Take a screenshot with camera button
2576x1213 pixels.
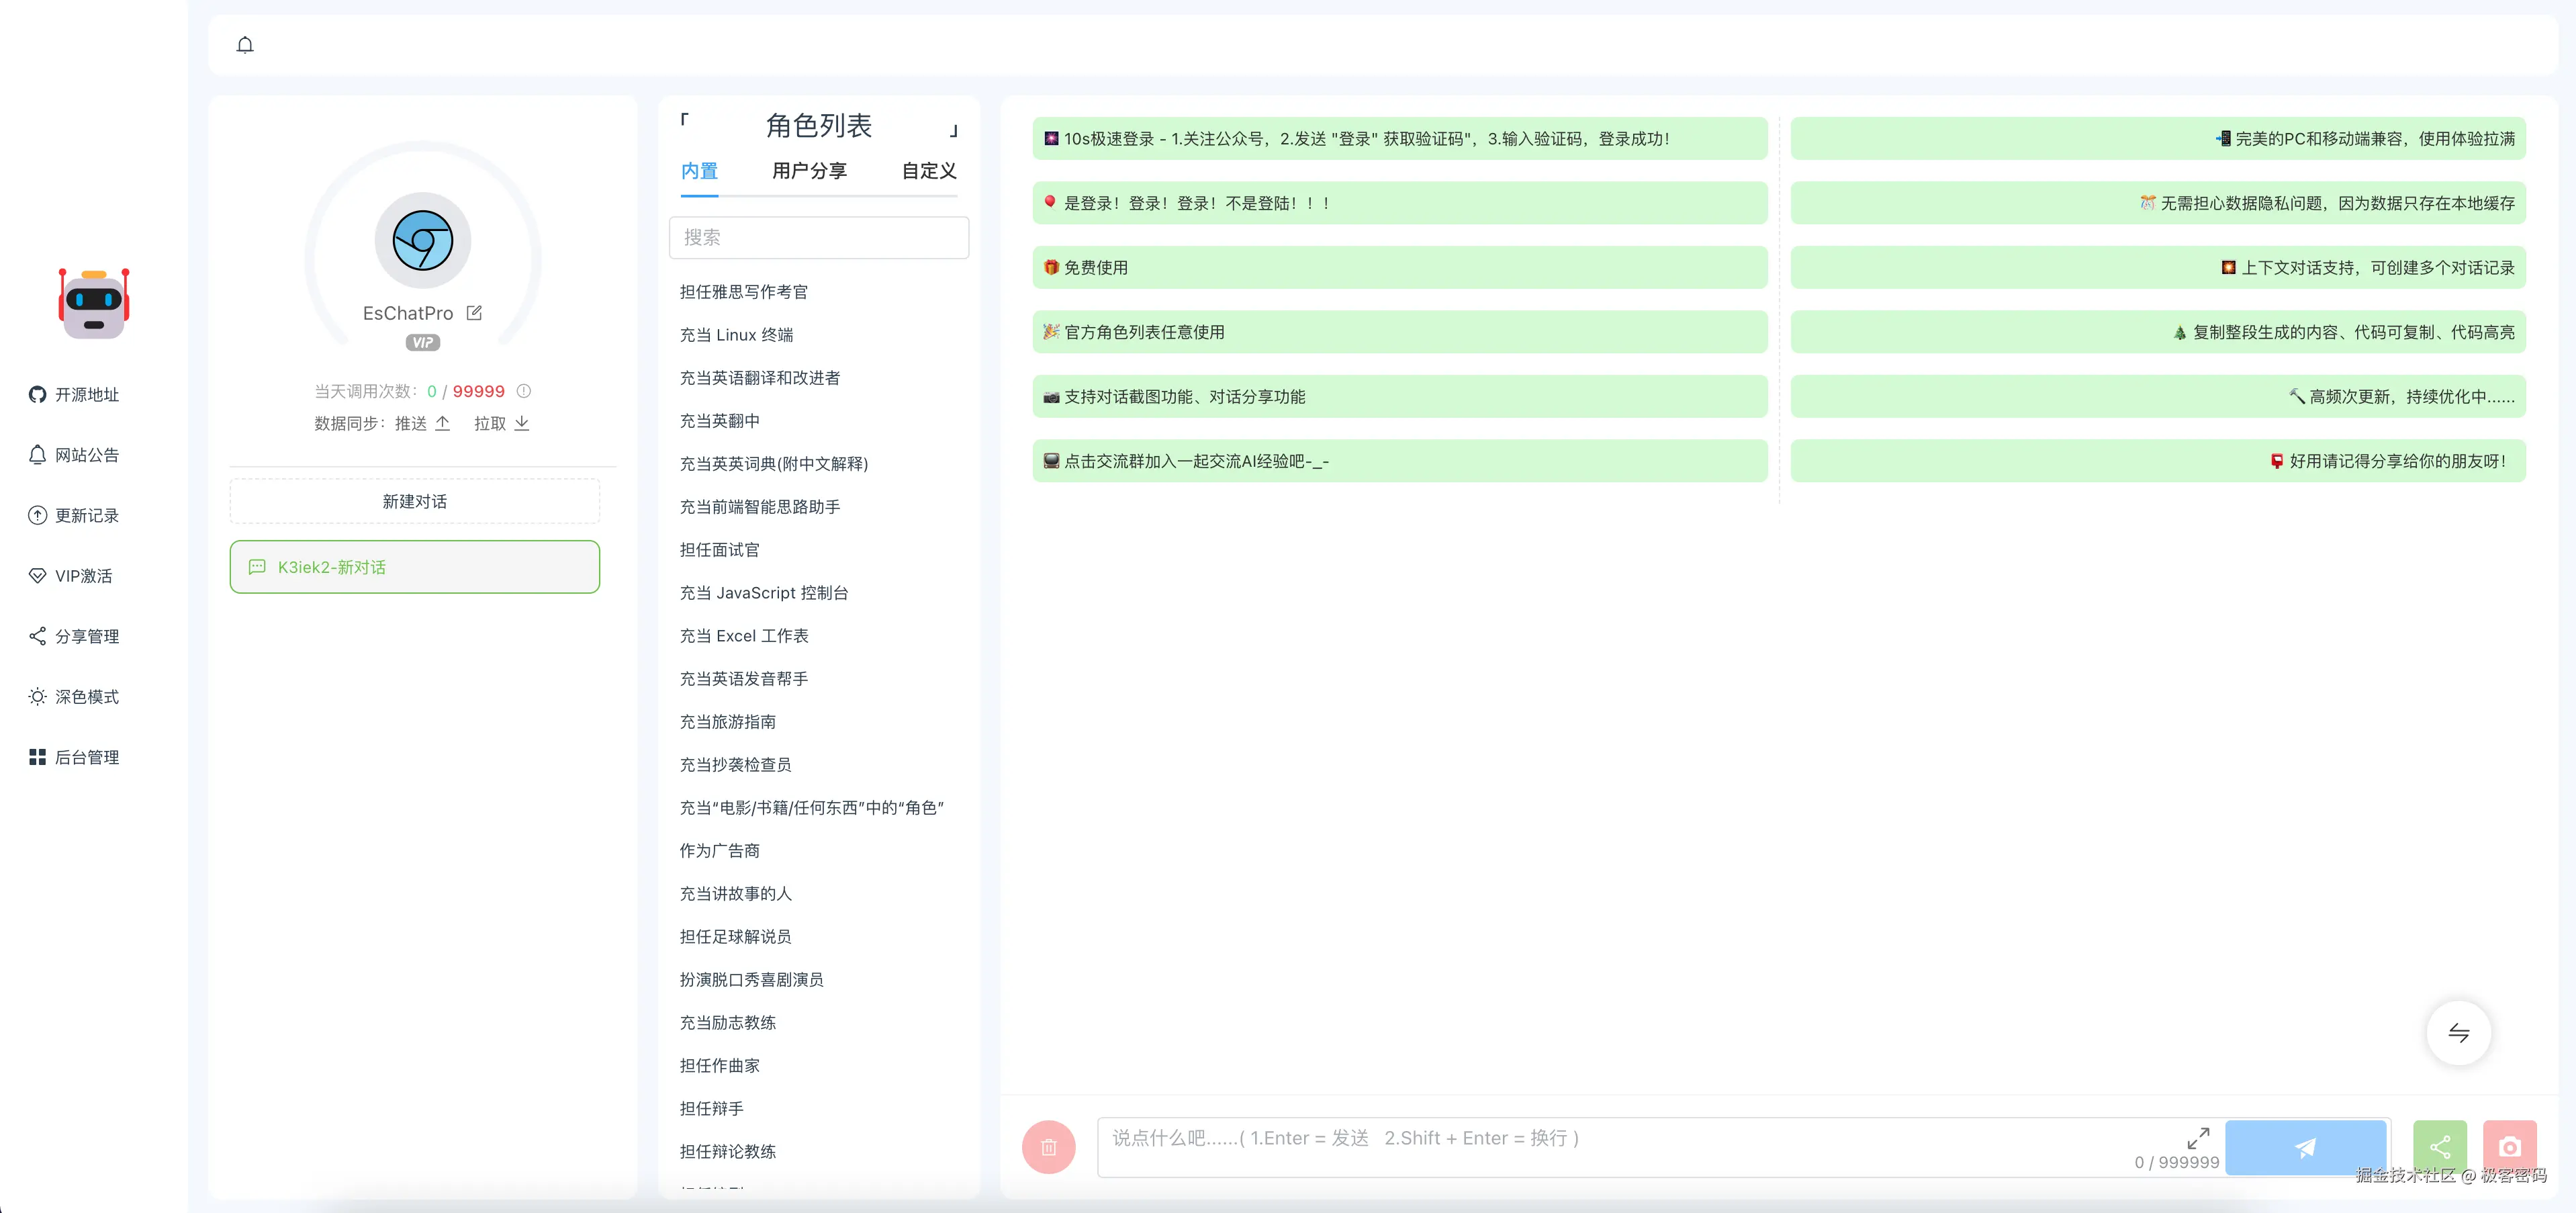[2509, 1147]
